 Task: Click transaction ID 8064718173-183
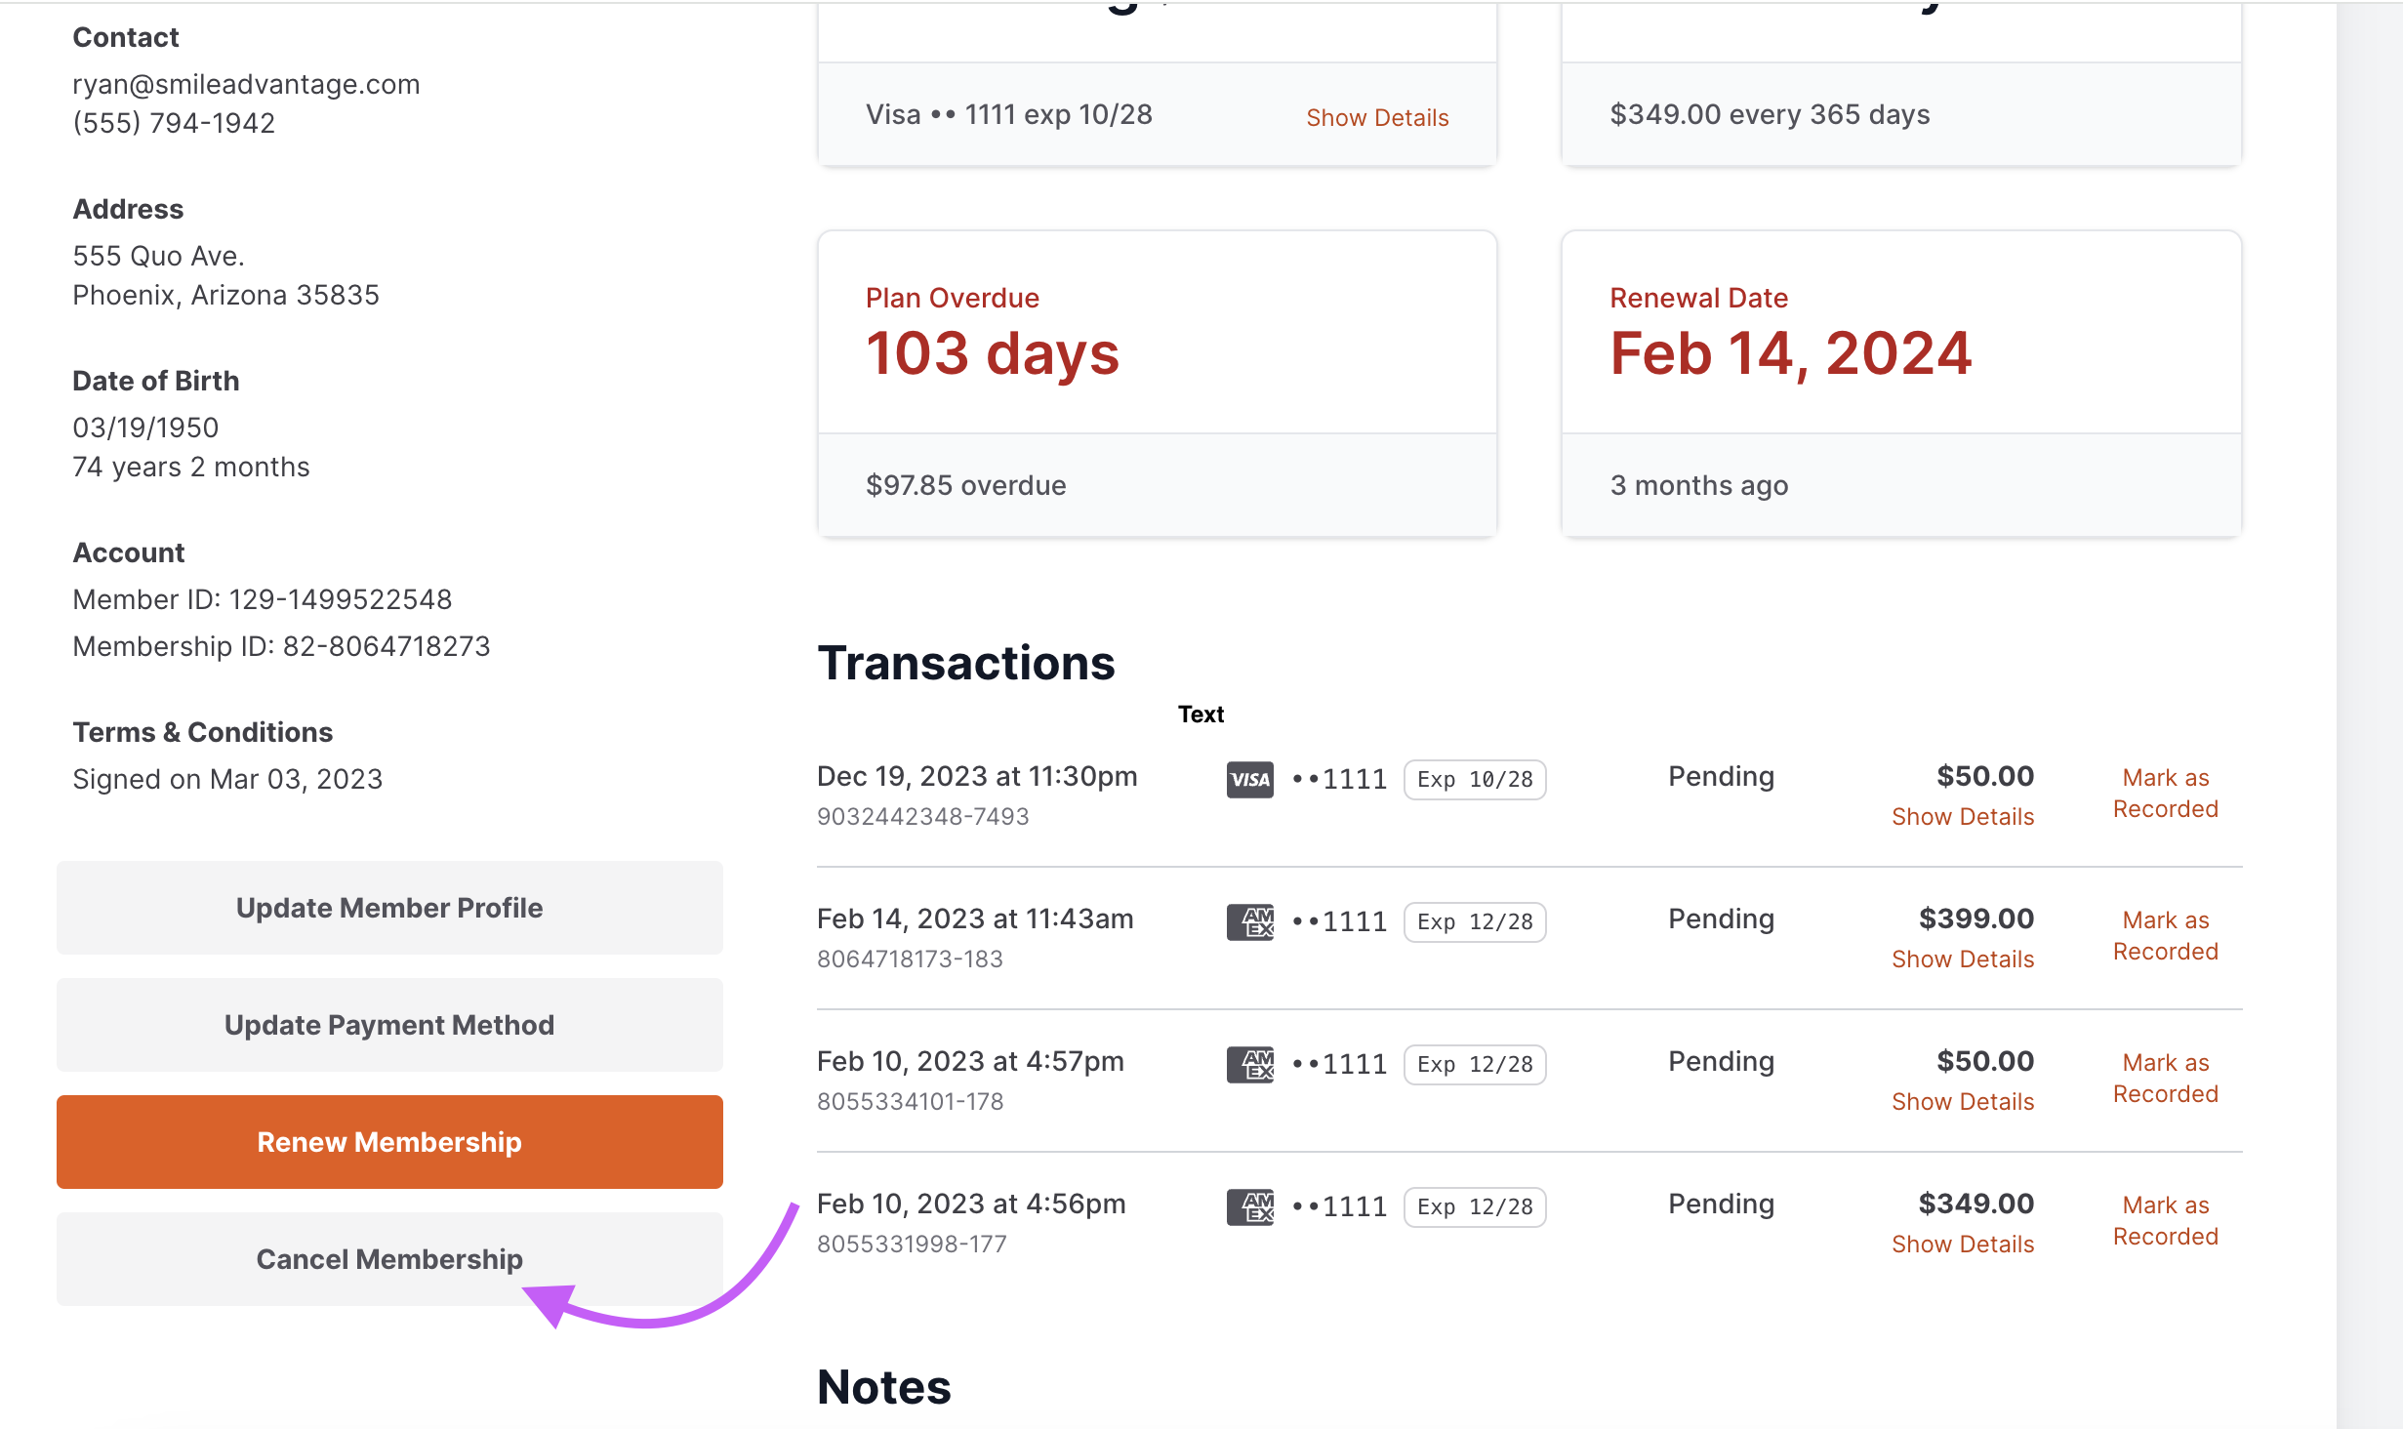coord(910,959)
